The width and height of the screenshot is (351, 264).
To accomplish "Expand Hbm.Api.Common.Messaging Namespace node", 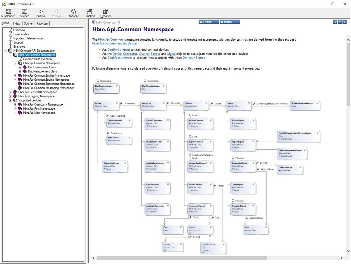I will pyautogui.click(x=15, y=88).
